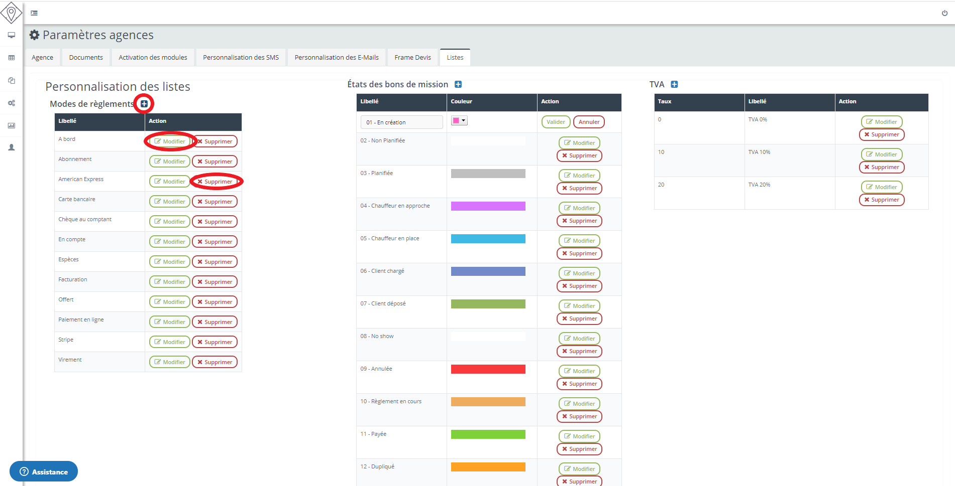The image size is (955, 486).
Task: Open the table grid icon in sidebar
Action: 11,58
